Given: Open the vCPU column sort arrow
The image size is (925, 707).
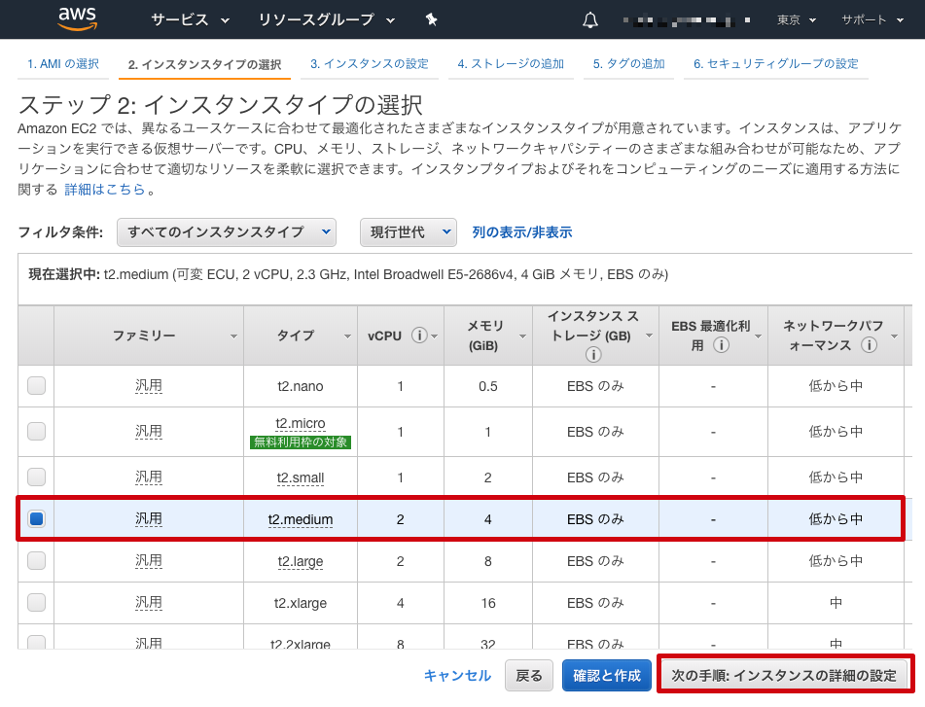Looking at the screenshot, I should 435,336.
